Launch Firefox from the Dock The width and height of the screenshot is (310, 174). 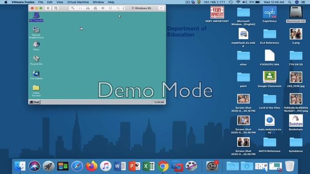tap(92, 166)
